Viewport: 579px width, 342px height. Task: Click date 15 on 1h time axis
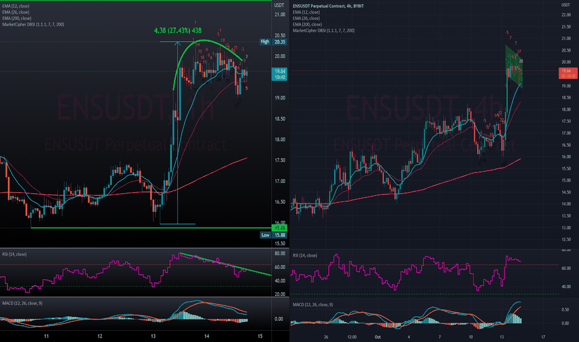(x=260, y=336)
